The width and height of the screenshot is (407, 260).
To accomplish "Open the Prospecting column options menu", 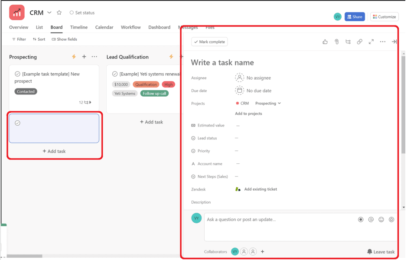I will [x=94, y=56].
